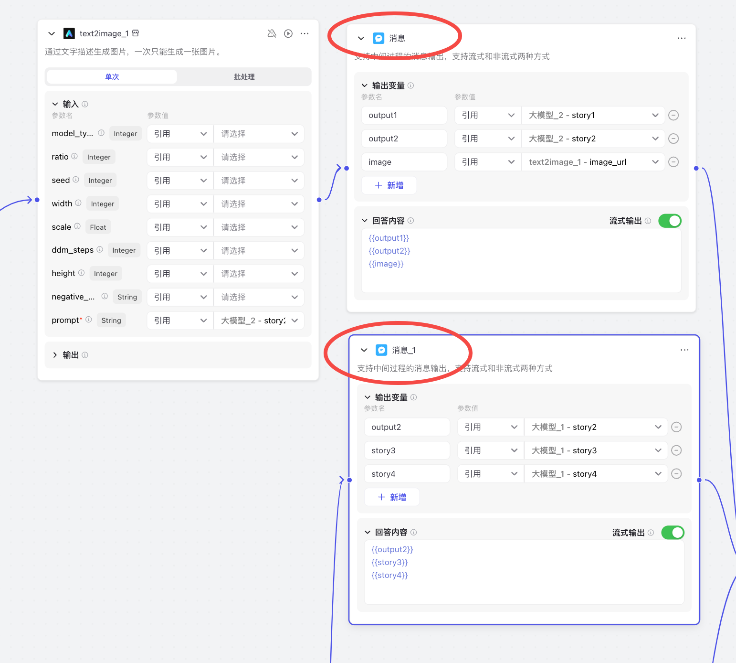Screen dimensions: 736x663
Task: Edit the story3 parameter name field
Action: 407,450
